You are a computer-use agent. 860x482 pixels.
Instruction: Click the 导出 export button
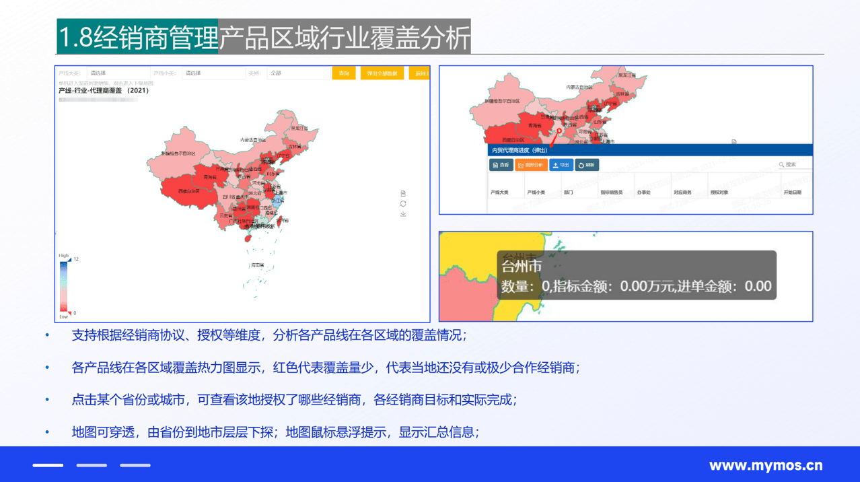pos(561,165)
